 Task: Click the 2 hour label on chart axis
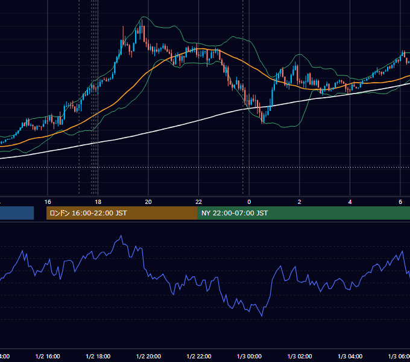(x=300, y=202)
